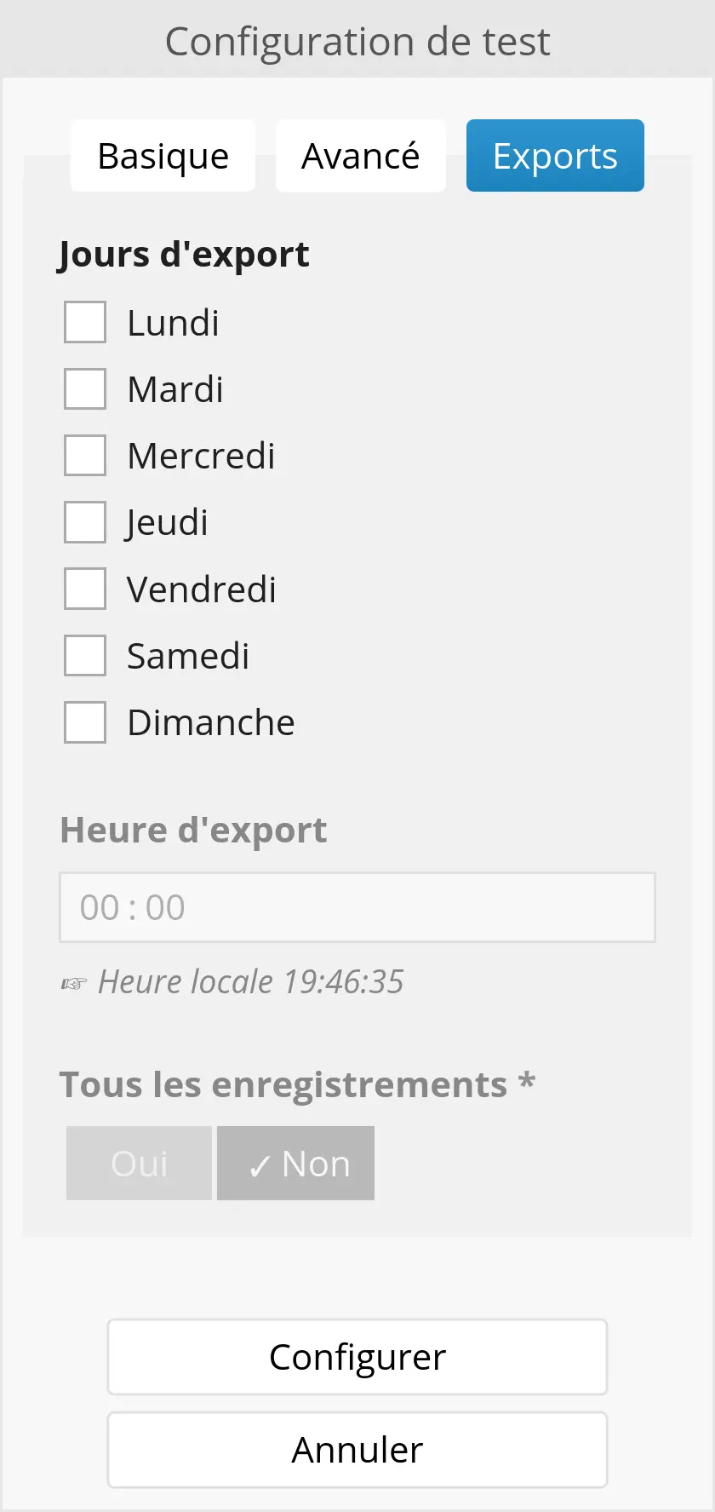Enable export on Mardi
This screenshot has width=715, height=1512.
tap(85, 388)
